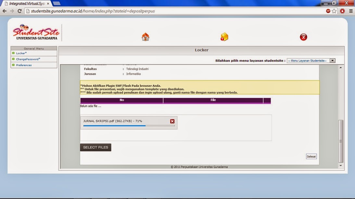Viewport: 355px width, 199px height.
Task: Cancel the JURNAL SKRIPSI.pdf upload
Action: click(x=172, y=121)
